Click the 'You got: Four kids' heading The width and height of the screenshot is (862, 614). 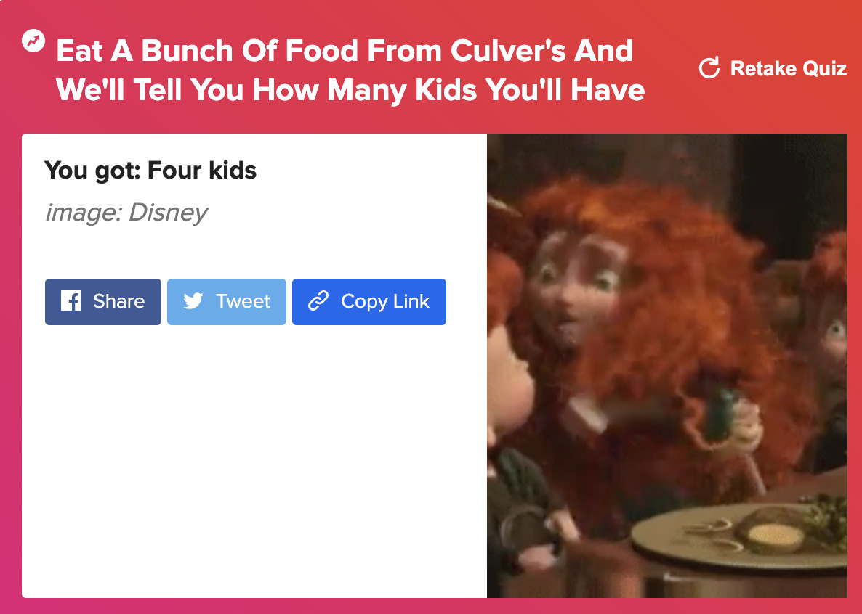150,171
